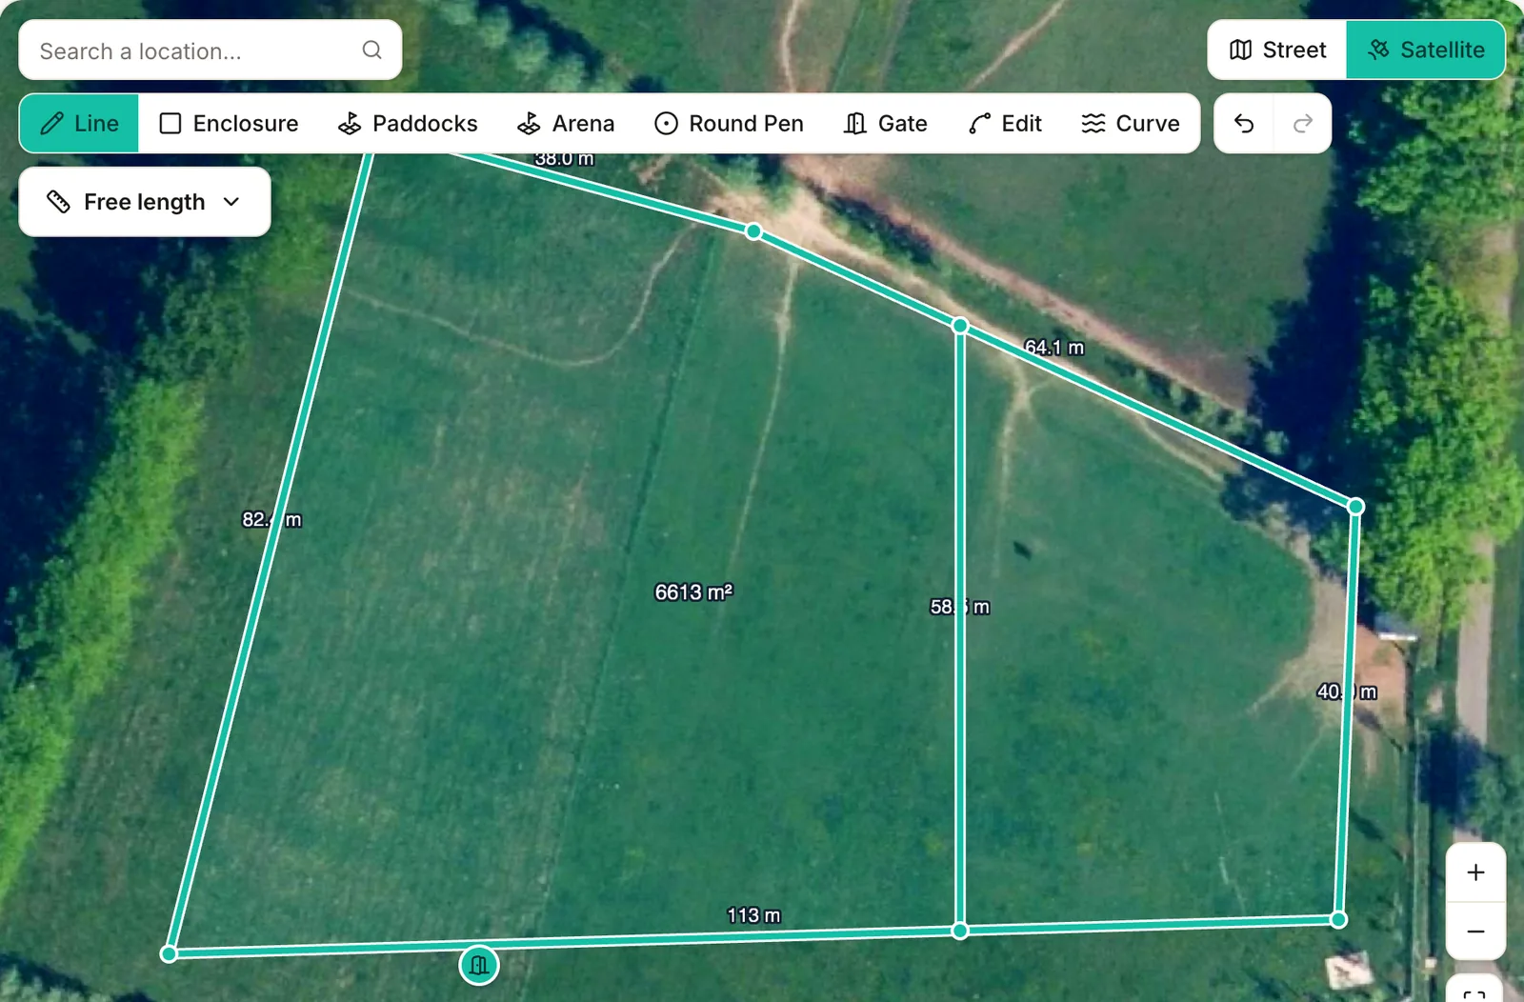Choose the Enclosure tool
Screen dimensions: 1524x1002
click(x=228, y=124)
